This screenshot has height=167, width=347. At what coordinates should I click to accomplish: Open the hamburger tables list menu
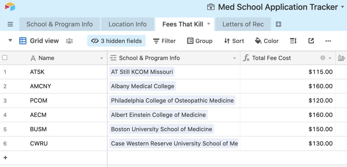[10, 24]
